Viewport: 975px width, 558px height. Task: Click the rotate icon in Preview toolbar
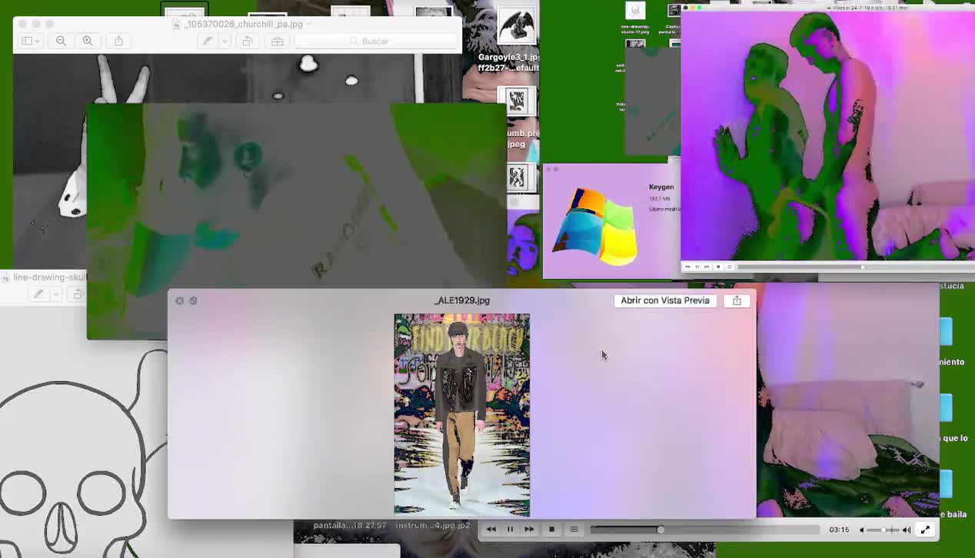coord(248,41)
